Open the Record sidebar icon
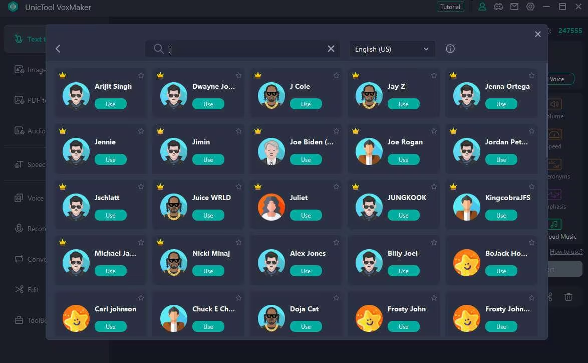588x363 pixels. (x=19, y=228)
